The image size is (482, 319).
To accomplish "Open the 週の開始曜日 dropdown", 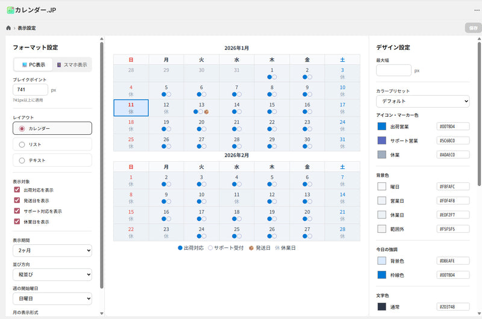I will (52, 298).
